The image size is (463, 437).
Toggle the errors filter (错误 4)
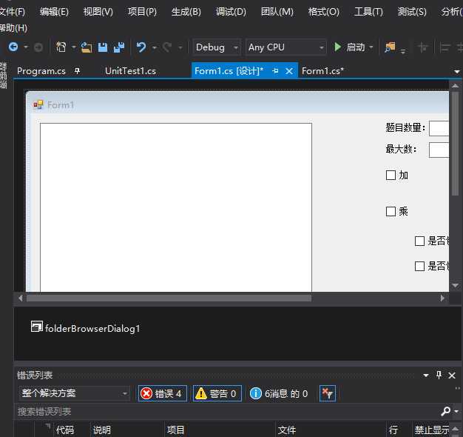[x=163, y=393]
